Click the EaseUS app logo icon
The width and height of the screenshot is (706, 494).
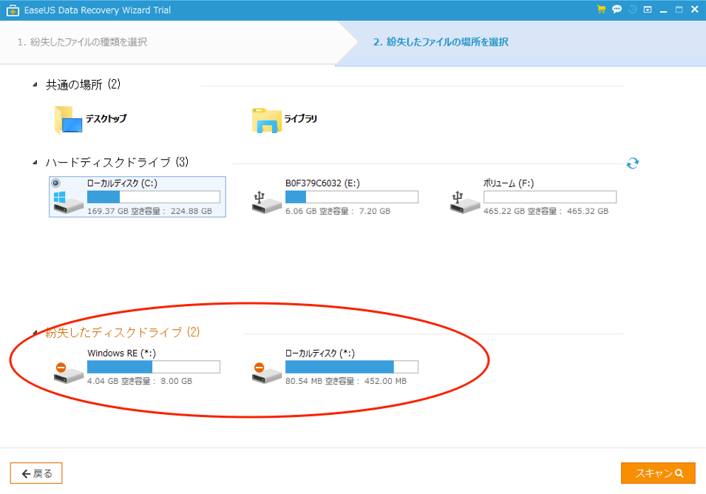(13, 10)
